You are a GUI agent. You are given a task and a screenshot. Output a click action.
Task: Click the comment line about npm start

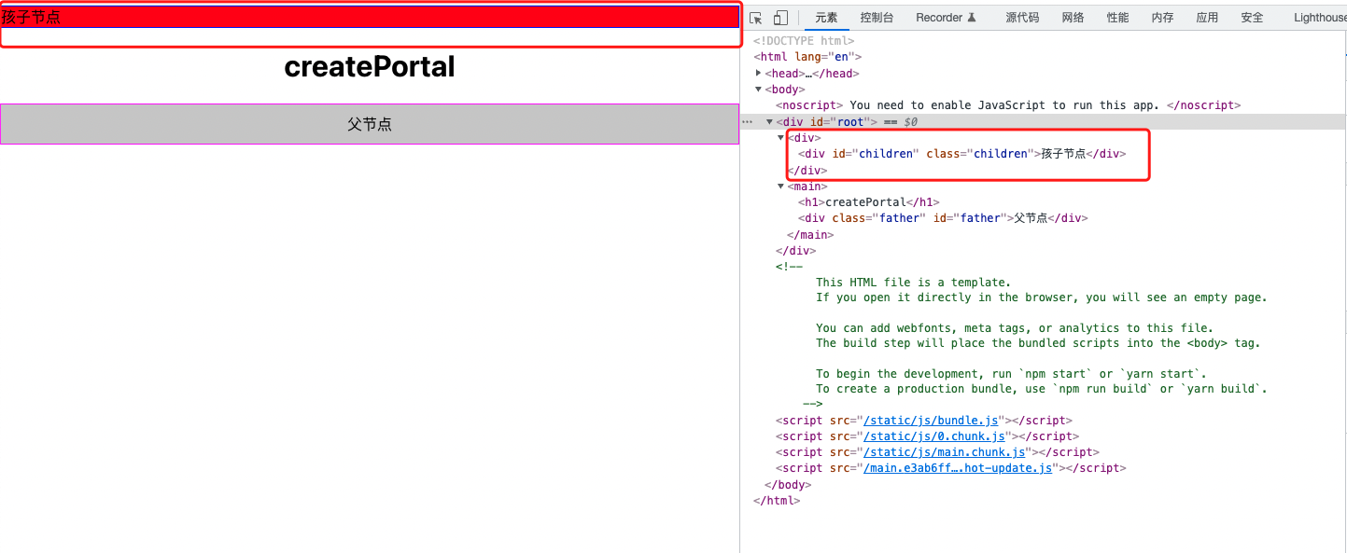pos(1013,374)
